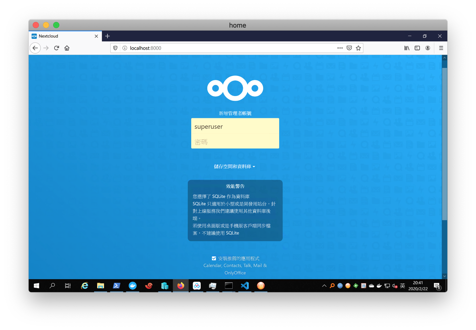The image size is (476, 330).
Task: Open the Windows Start menu
Action: pos(37,286)
